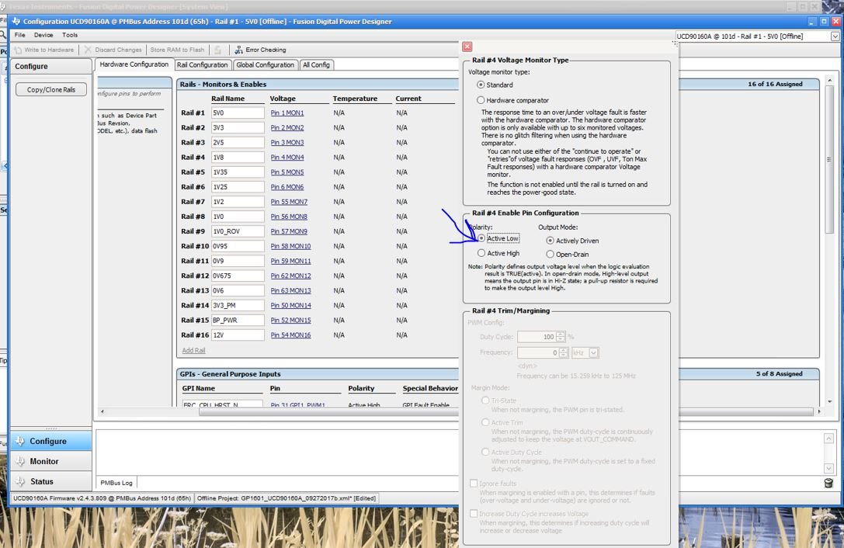This screenshot has height=548, width=844.
Task: Click the Status navigation button
Action: coord(51,481)
